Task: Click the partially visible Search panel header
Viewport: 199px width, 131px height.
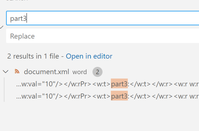Action: click(x=17, y=1)
